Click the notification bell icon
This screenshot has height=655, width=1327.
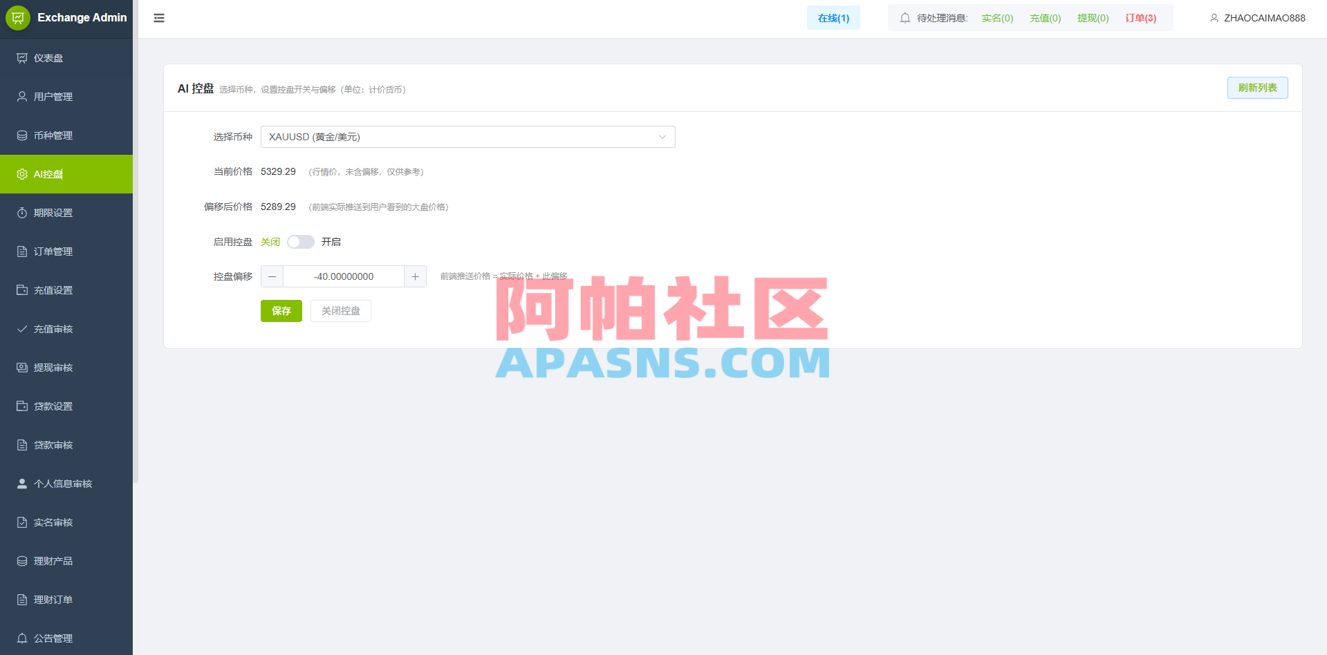coord(905,18)
